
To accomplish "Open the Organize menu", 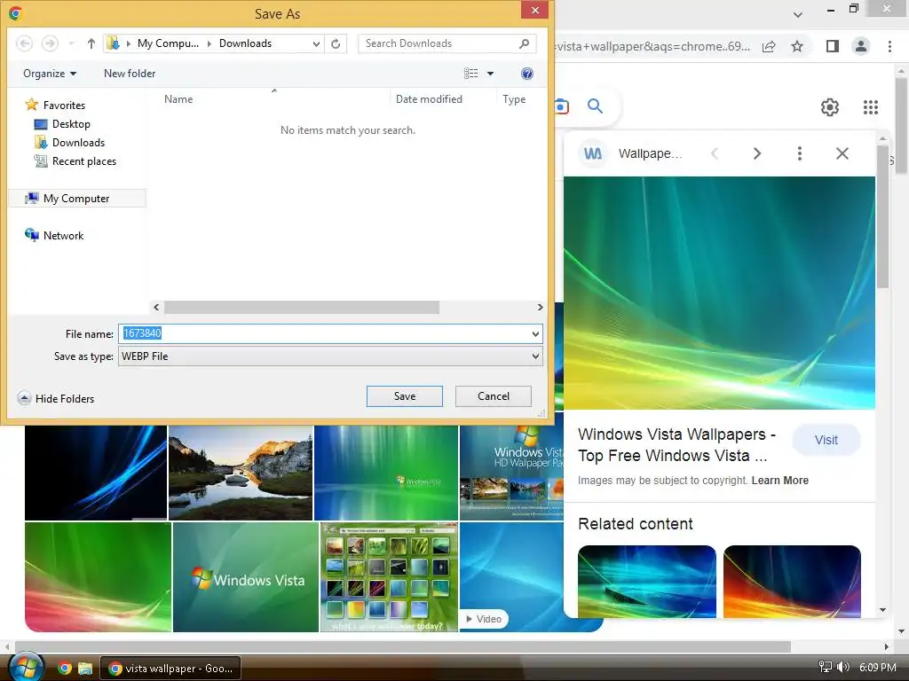I will click(x=50, y=74).
